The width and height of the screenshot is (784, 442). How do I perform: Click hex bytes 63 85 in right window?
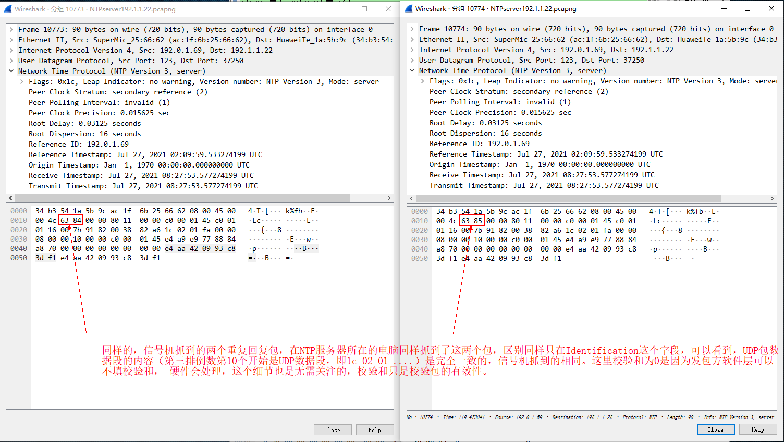click(x=472, y=221)
